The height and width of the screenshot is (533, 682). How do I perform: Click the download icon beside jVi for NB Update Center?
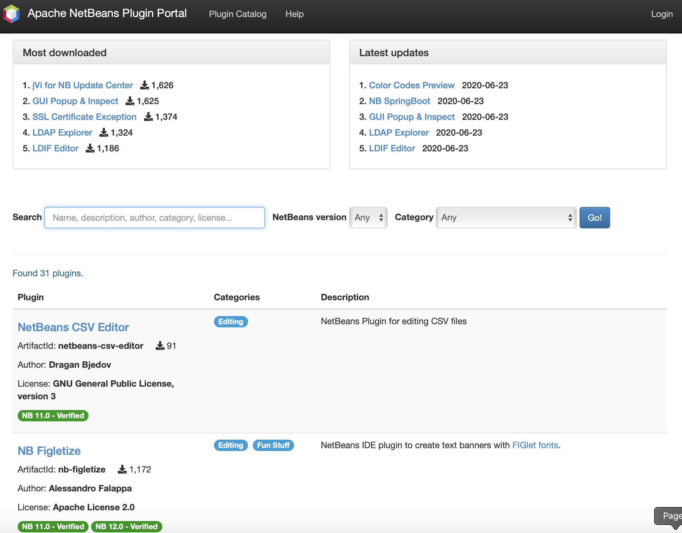(145, 85)
